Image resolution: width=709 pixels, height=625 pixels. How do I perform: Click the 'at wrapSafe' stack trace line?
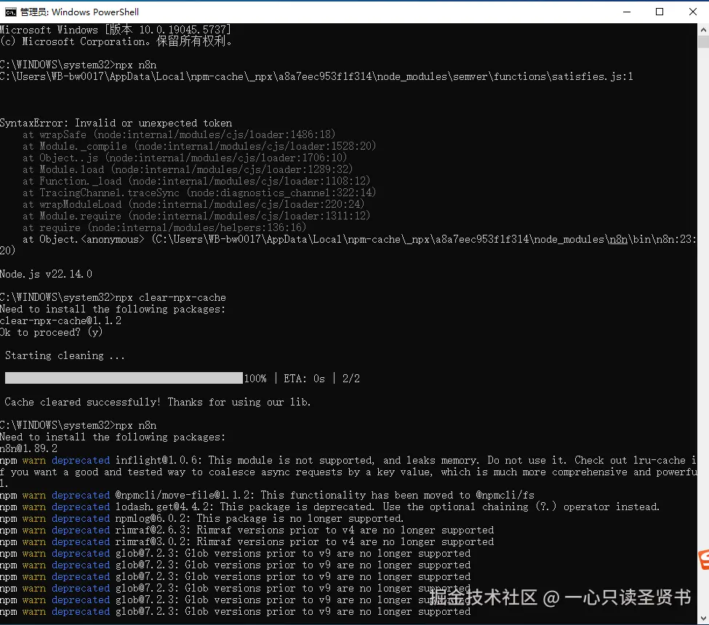(x=179, y=134)
